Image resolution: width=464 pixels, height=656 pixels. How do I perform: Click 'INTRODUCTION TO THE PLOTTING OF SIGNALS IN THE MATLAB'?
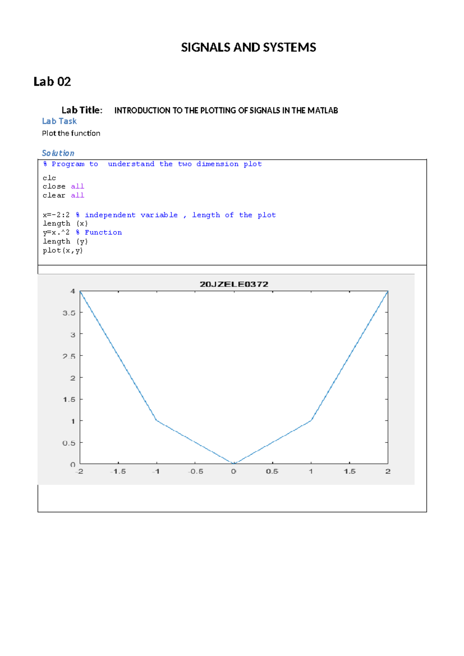(226, 111)
